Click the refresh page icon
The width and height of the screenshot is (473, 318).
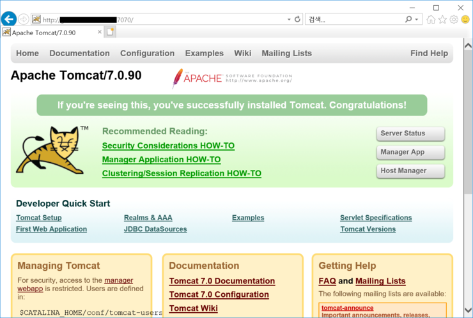tap(297, 20)
